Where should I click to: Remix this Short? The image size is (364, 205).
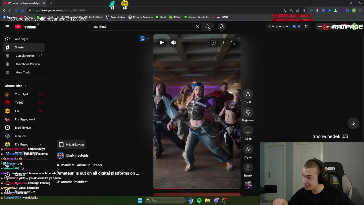(x=248, y=168)
